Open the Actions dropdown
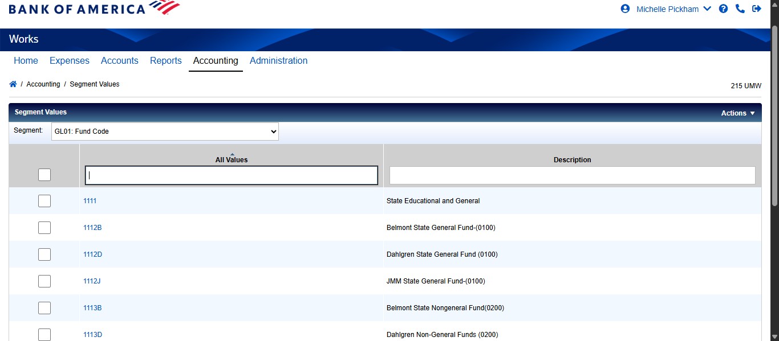Screen dimensions: 779x341 737,113
